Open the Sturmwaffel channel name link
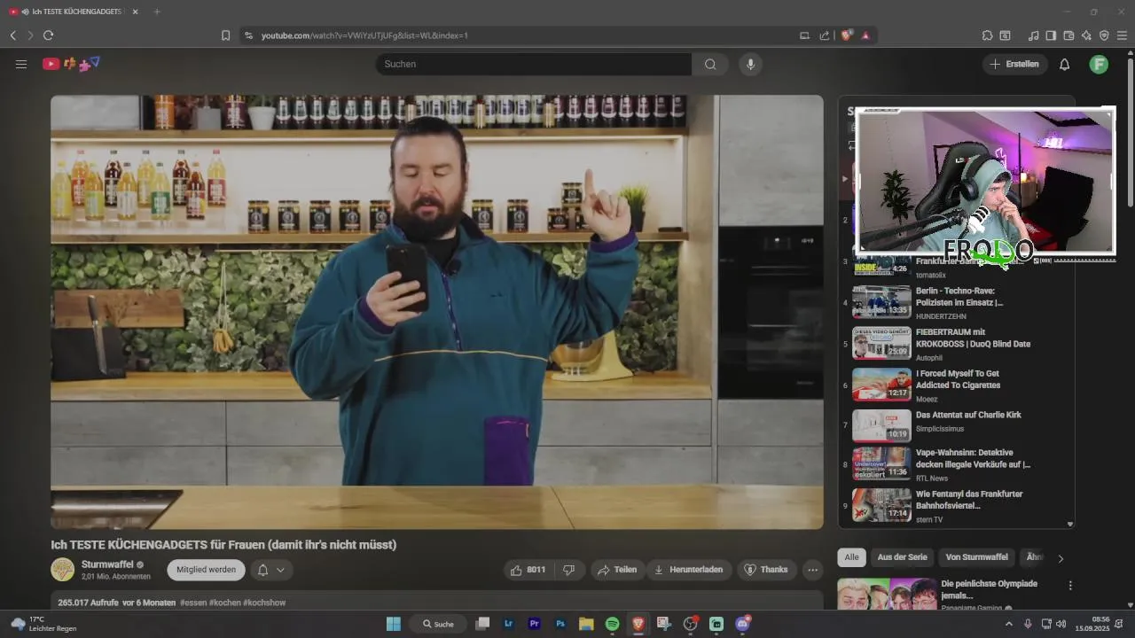The width and height of the screenshot is (1135, 638). [x=106, y=564]
